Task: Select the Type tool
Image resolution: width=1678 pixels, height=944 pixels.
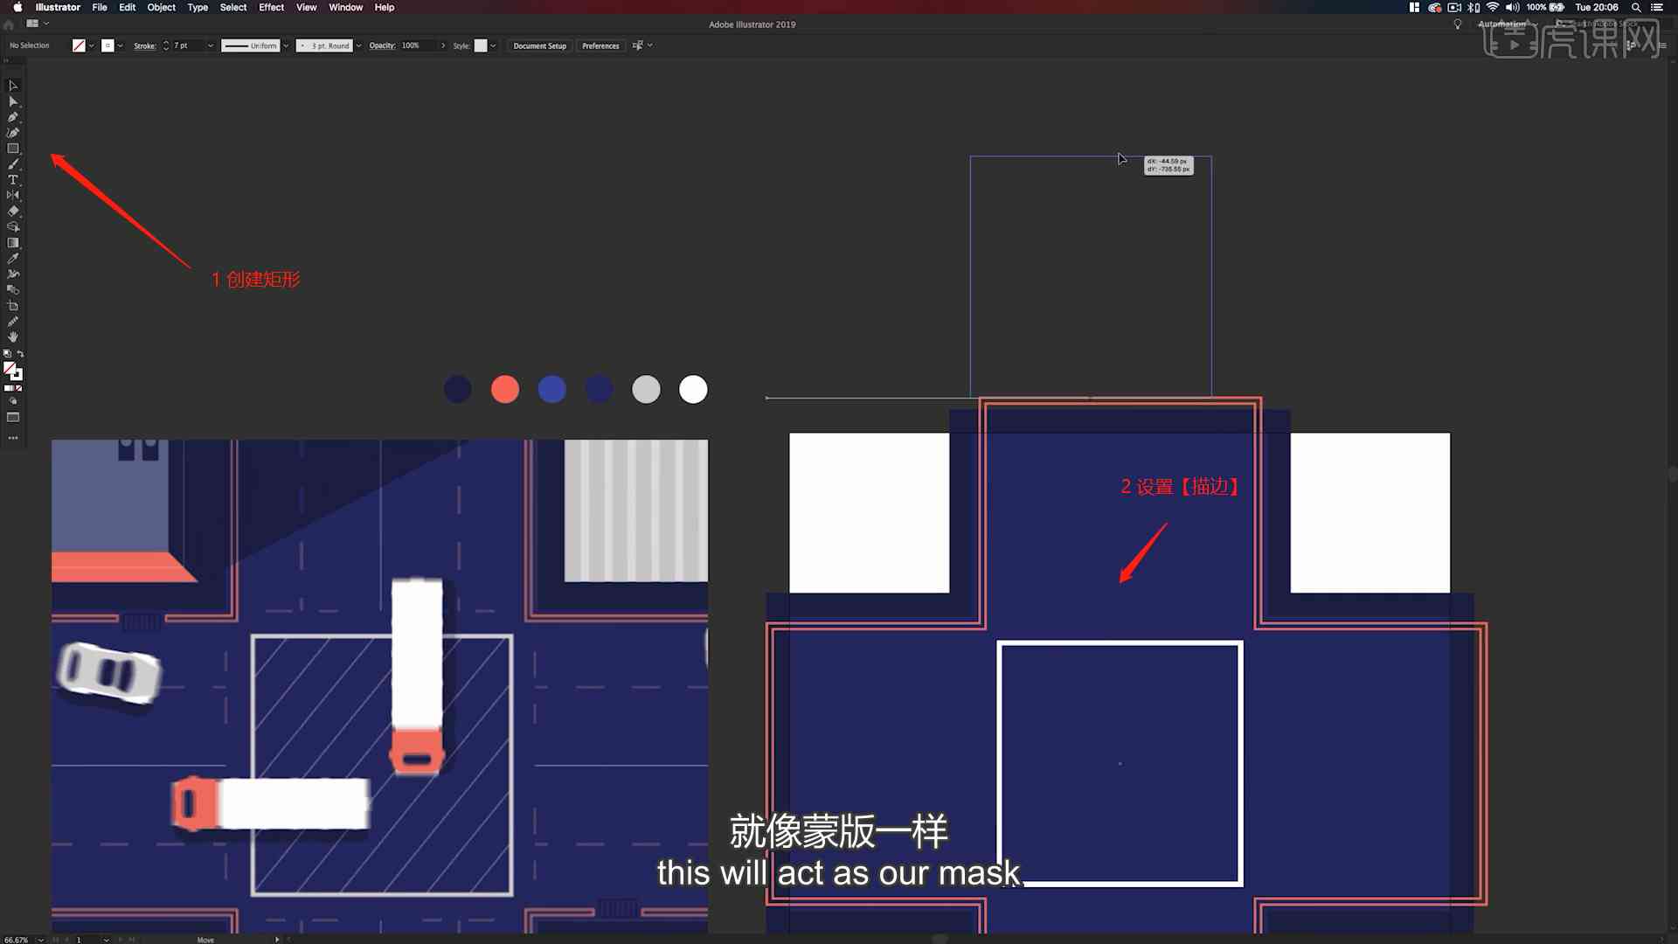Action: click(x=13, y=180)
